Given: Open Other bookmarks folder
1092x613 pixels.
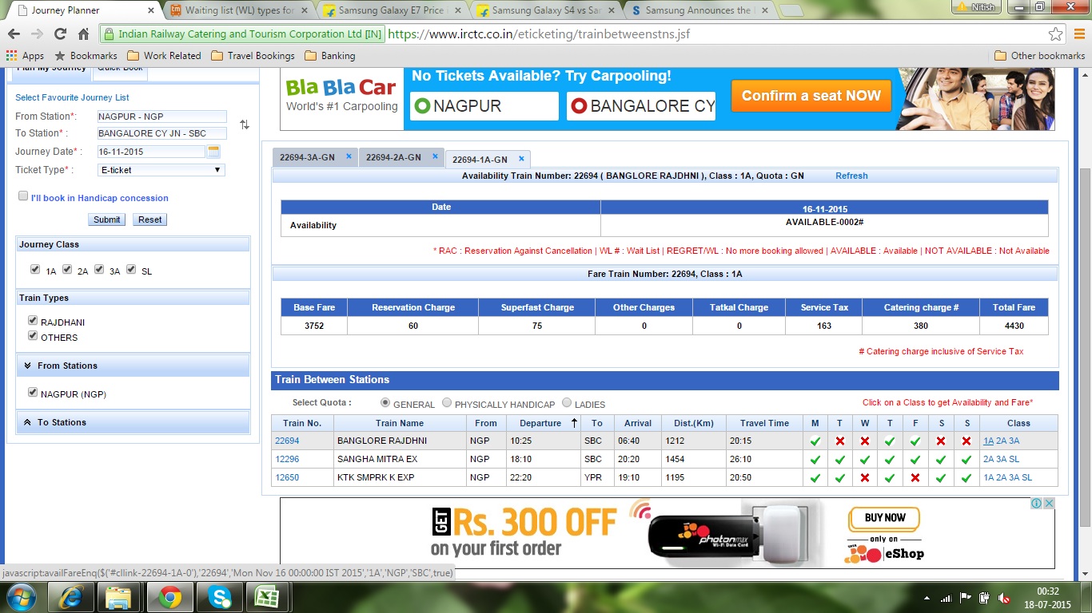Looking at the screenshot, I should pos(1040,56).
